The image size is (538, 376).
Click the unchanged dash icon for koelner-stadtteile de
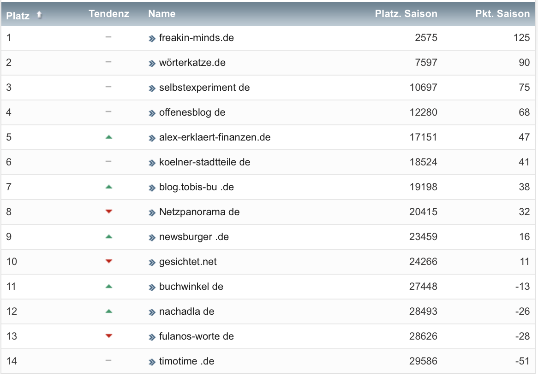pyautogui.click(x=108, y=161)
